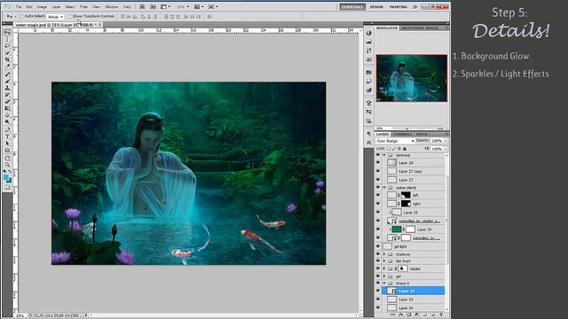Create new adjustment layer icon
The width and height of the screenshot is (568, 319).
click(x=417, y=315)
